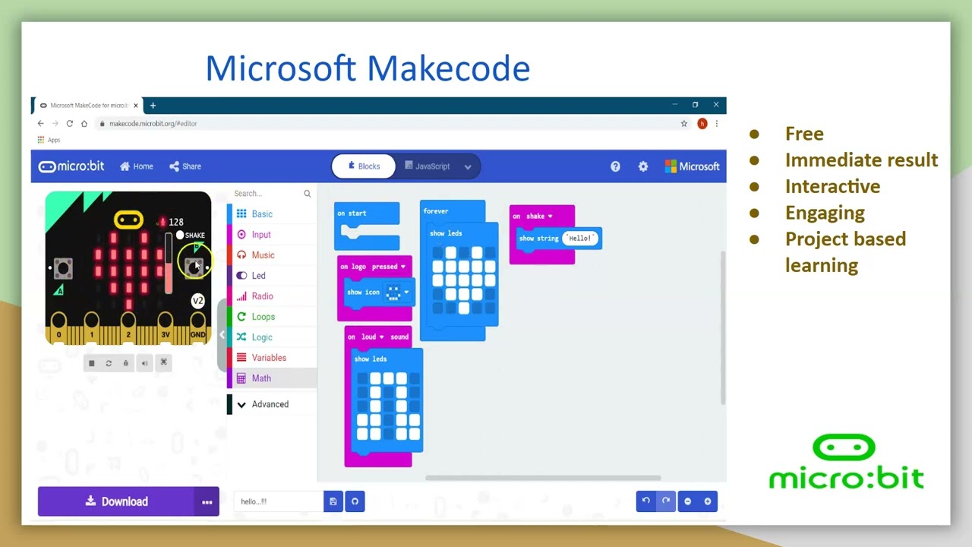Open the on shake gesture dropdown

pyautogui.click(x=539, y=217)
